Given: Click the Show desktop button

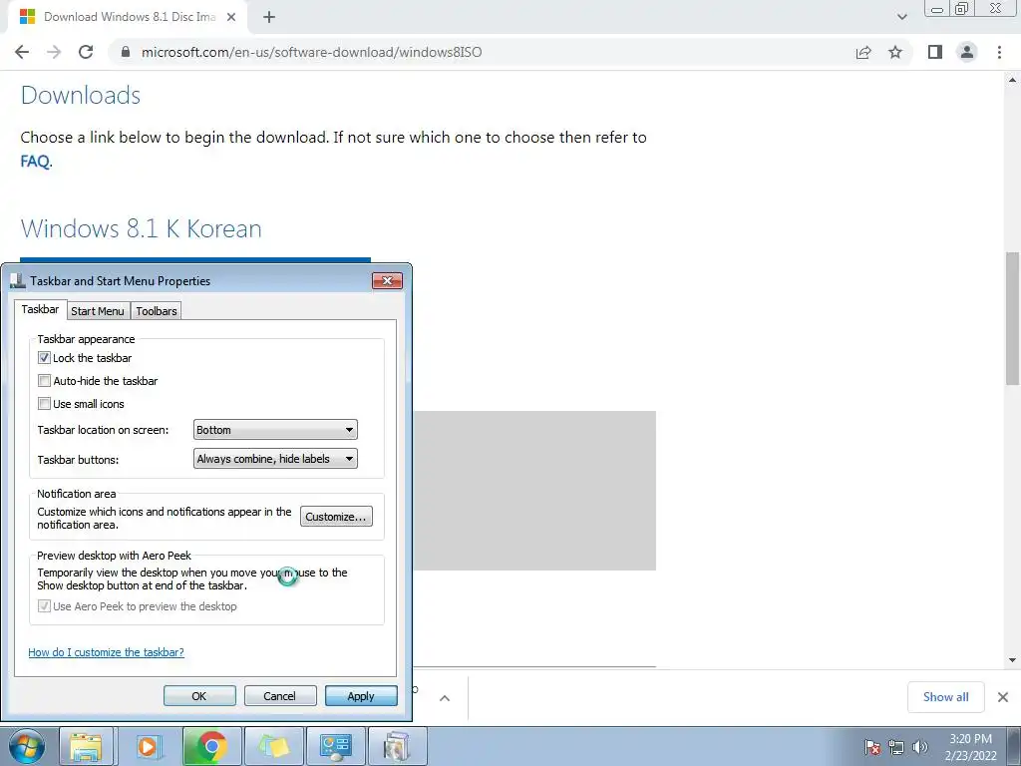Looking at the screenshot, I should click(1013, 746).
